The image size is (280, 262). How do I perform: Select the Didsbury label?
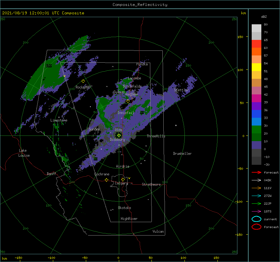[117, 140]
